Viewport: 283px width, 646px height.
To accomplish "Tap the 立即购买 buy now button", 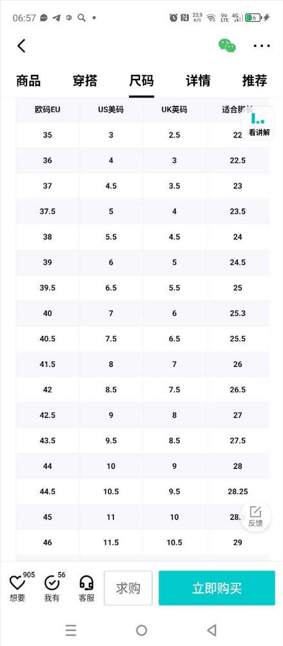I will click(x=217, y=588).
